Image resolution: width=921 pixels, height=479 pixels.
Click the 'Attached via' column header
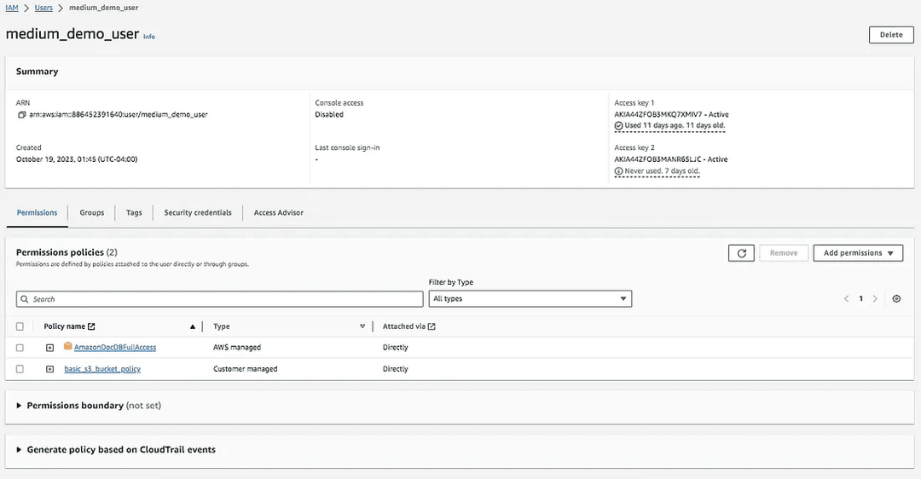click(x=404, y=326)
